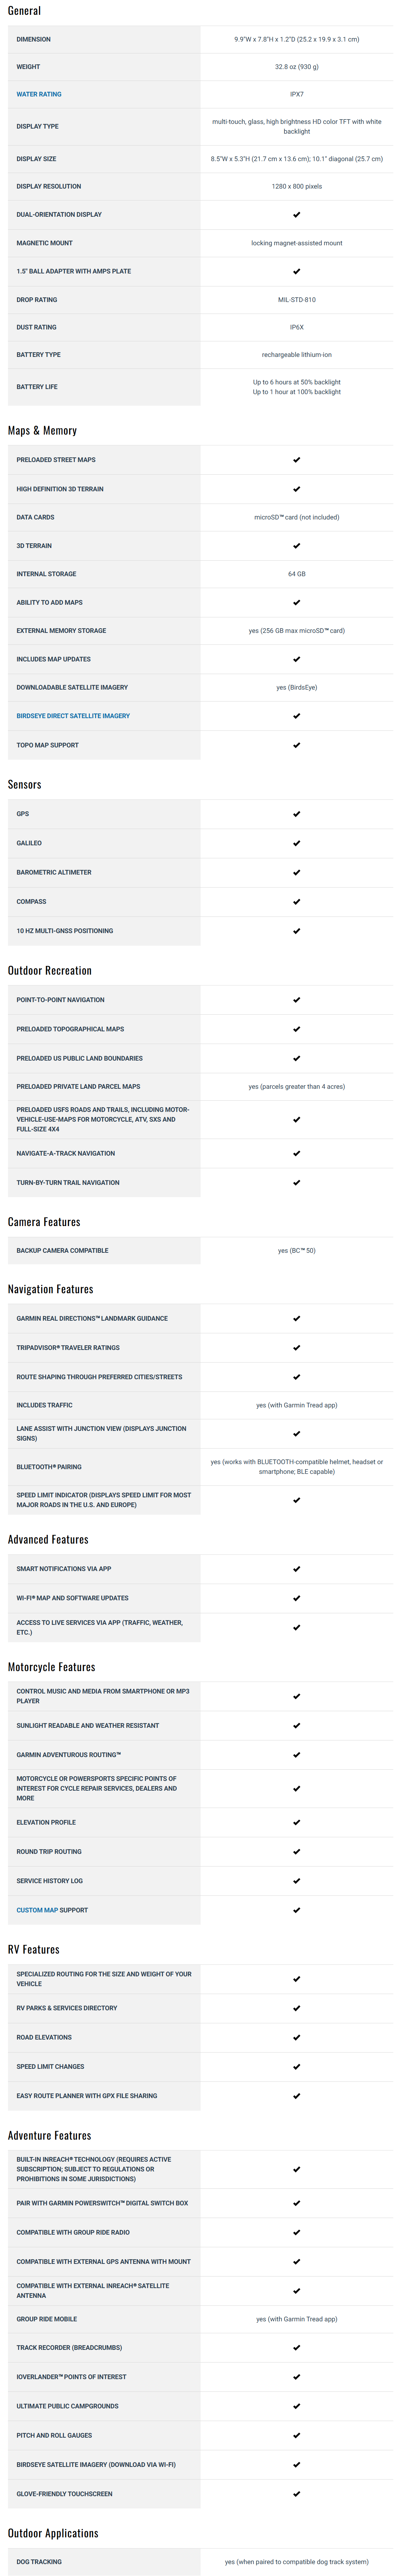Image resolution: width=394 pixels, height=2576 pixels.
Task: Click the IPX7 water rating value
Action: [296, 94]
